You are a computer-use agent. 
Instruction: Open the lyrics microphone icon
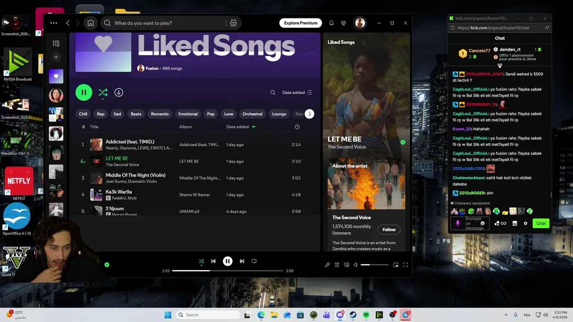click(327, 265)
